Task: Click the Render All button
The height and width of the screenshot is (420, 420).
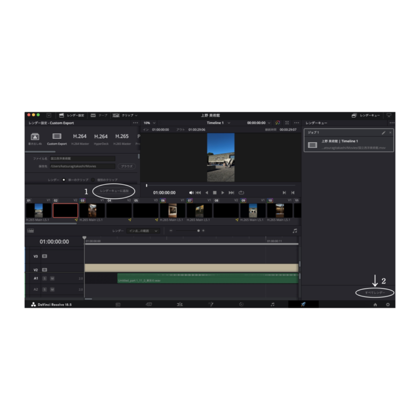Action: 375,293
